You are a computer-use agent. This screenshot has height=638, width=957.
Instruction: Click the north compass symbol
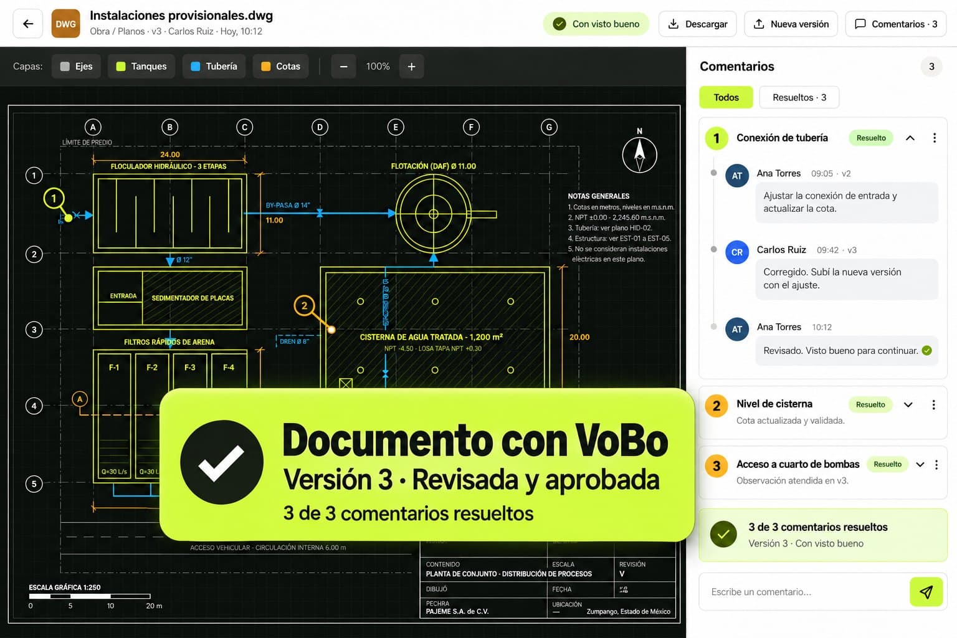pos(639,155)
